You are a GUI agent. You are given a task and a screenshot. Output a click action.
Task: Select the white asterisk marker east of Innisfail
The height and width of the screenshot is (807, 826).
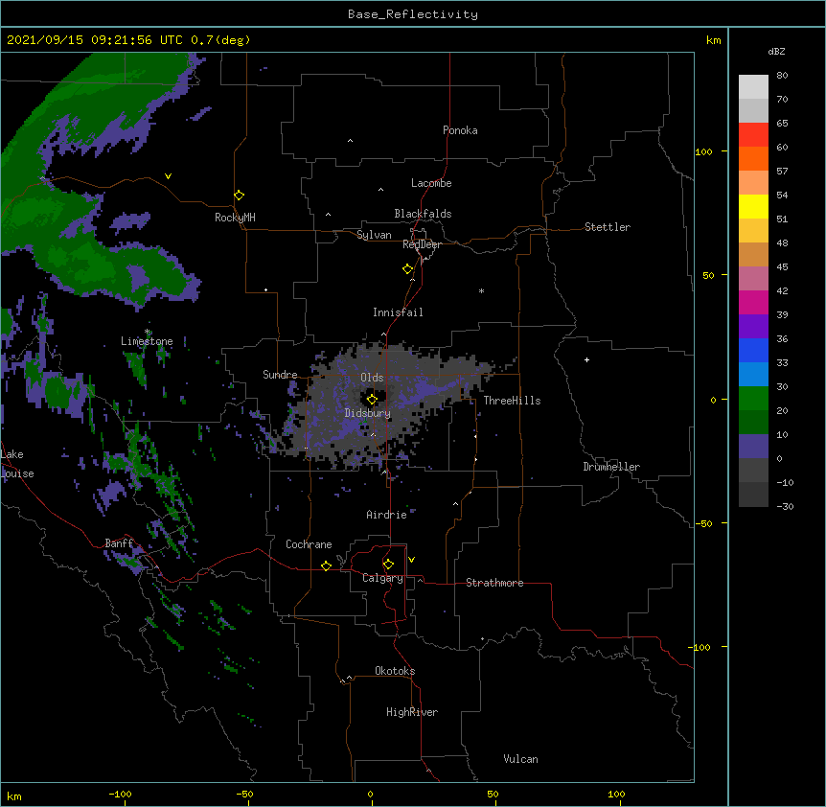(481, 290)
